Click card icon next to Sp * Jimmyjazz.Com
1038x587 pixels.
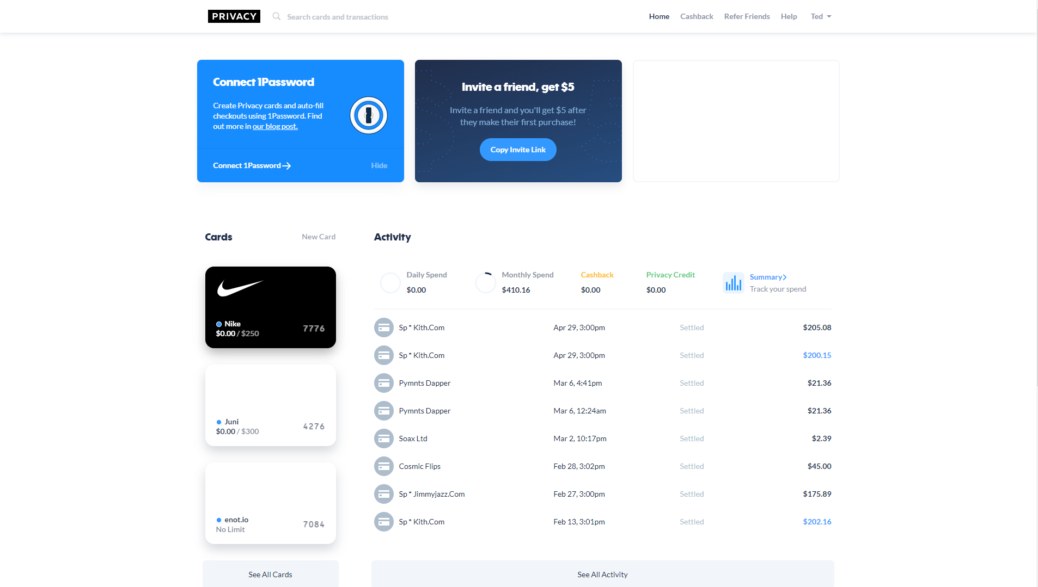coord(383,494)
